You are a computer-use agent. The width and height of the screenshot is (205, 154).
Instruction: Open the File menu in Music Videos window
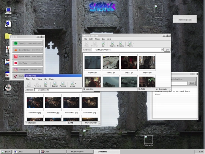point(85,39)
